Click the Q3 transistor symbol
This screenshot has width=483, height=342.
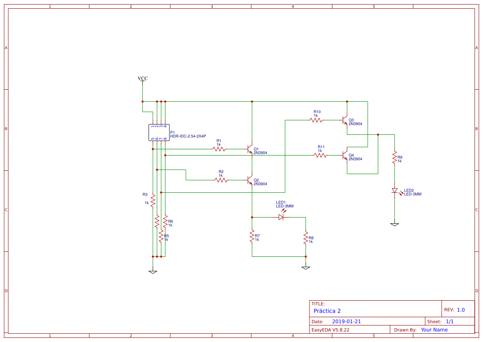click(345, 120)
